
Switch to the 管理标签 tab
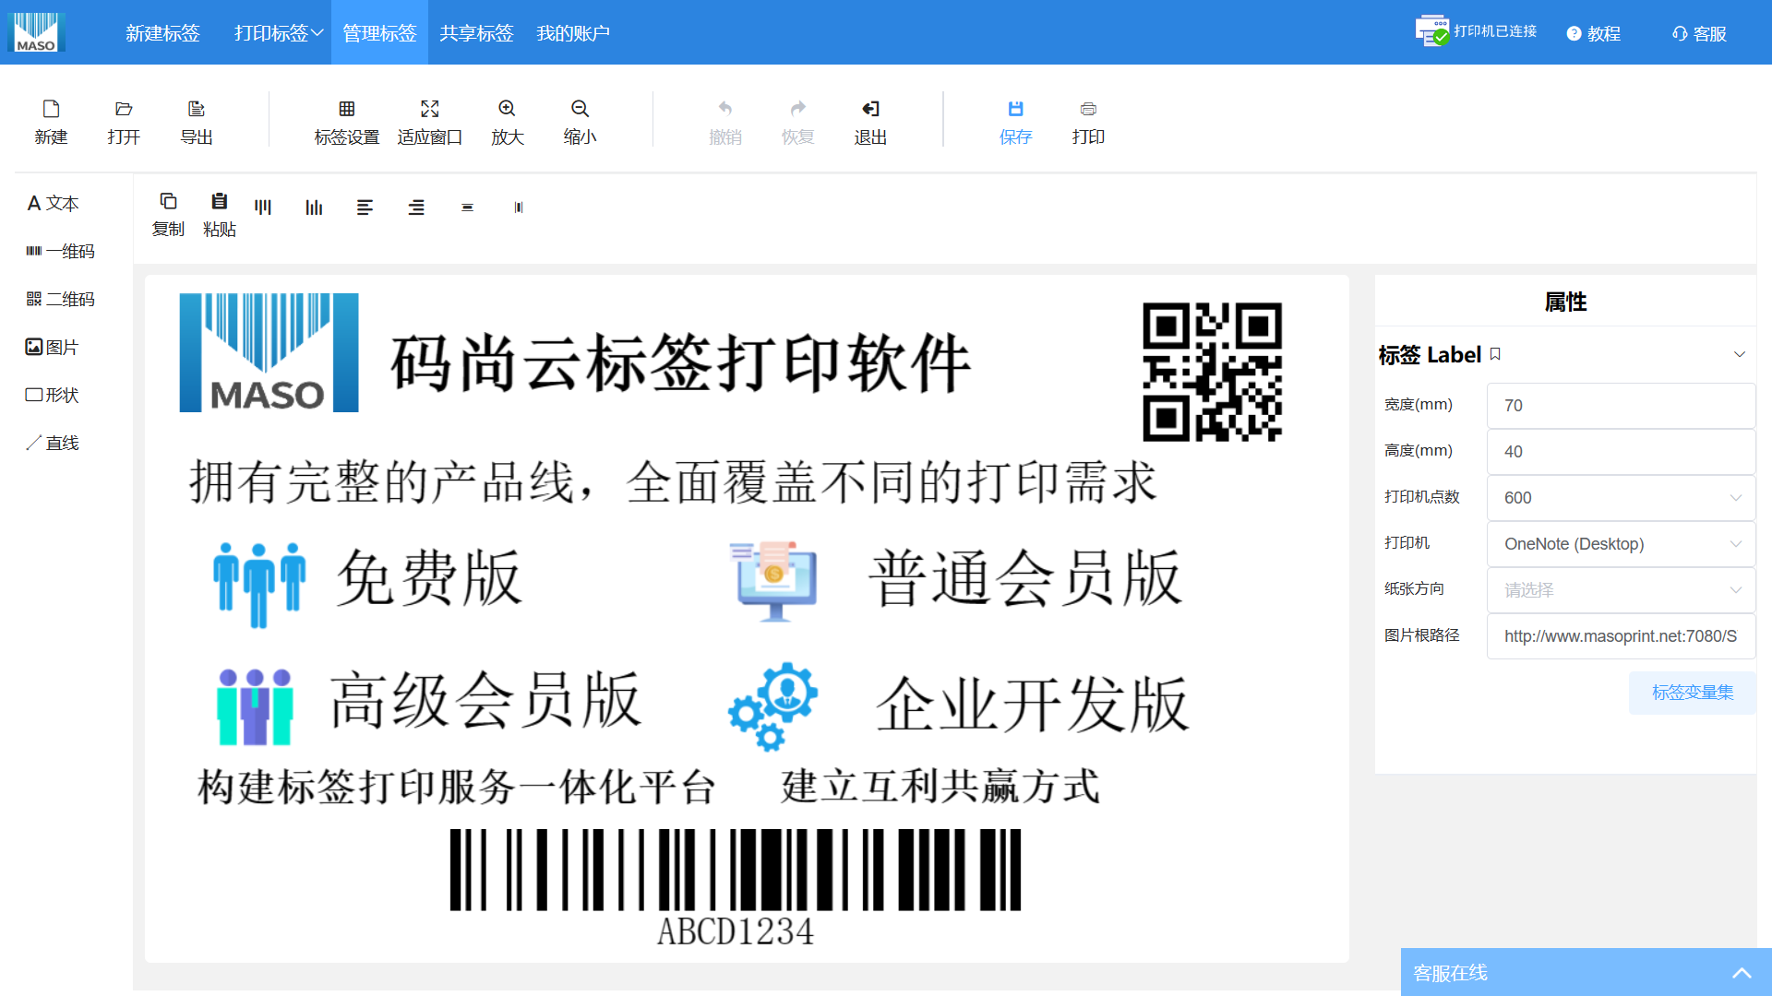click(379, 33)
